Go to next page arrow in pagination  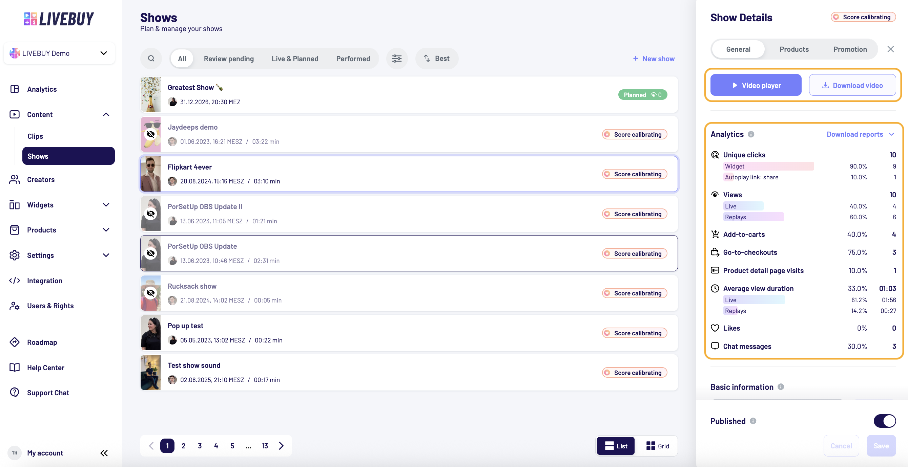point(281,446)
